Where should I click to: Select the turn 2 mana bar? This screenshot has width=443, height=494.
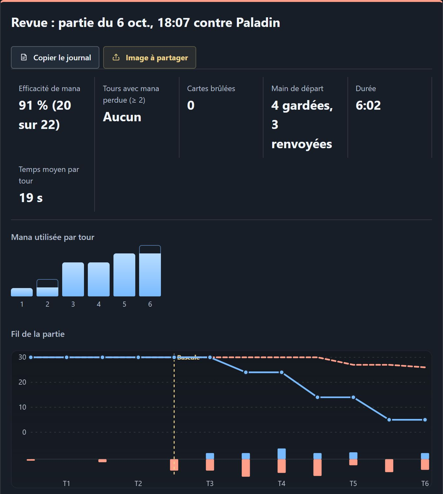pyautogui.click(x=47, y=288)
